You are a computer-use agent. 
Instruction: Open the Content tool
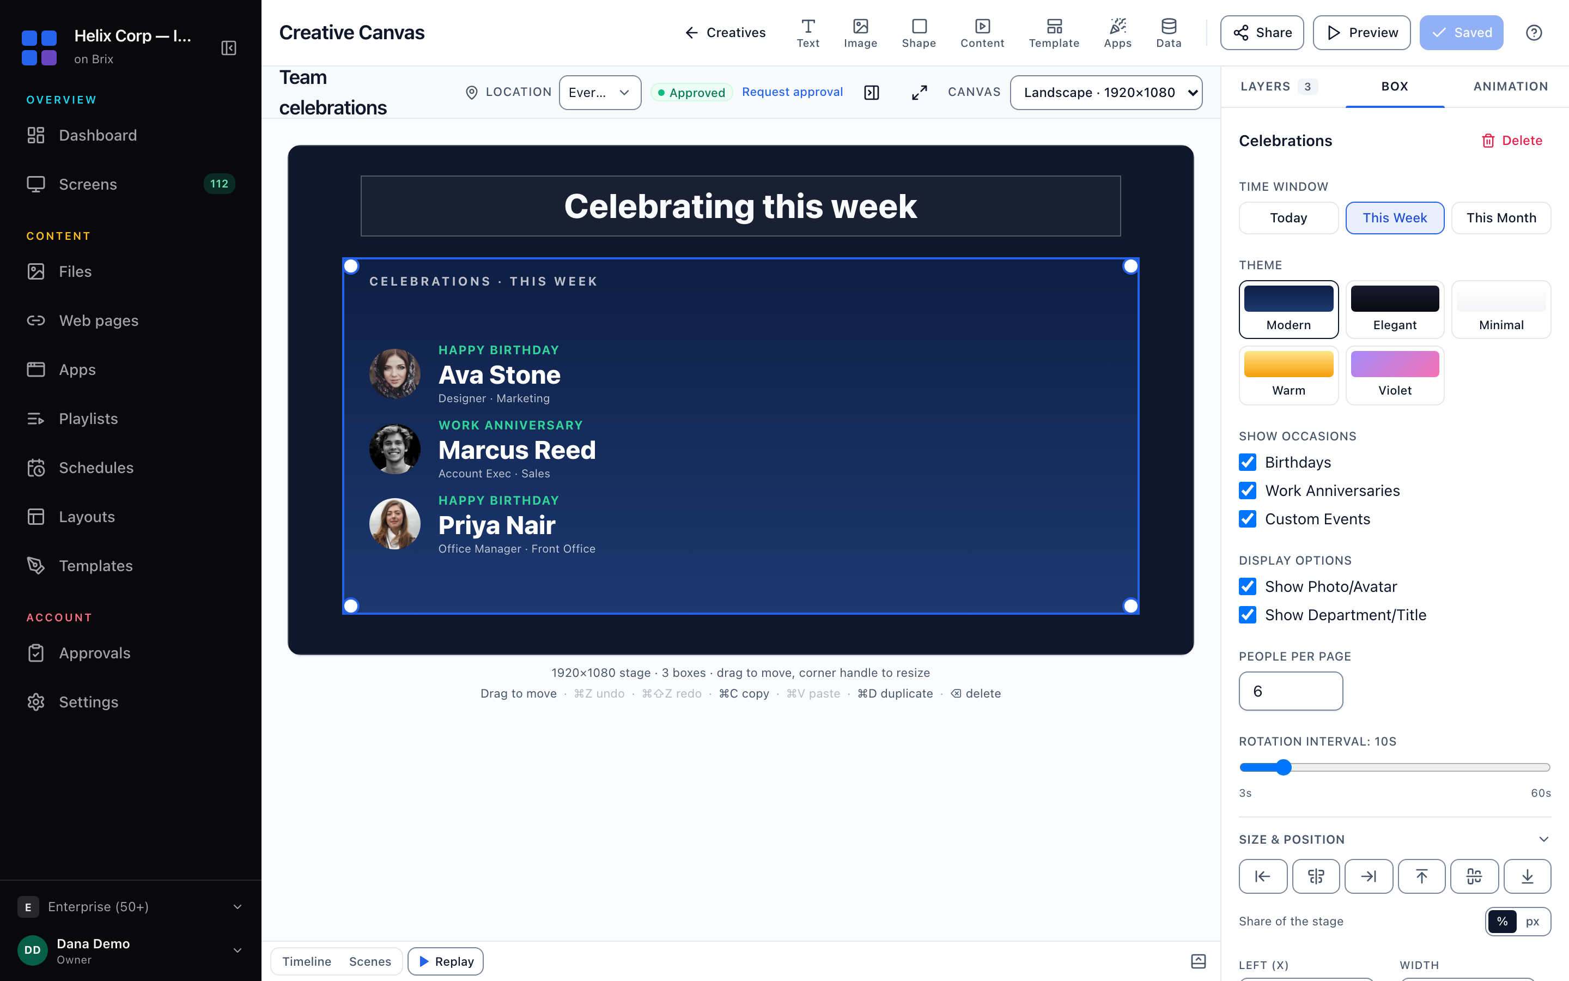[x=982, y=33]
